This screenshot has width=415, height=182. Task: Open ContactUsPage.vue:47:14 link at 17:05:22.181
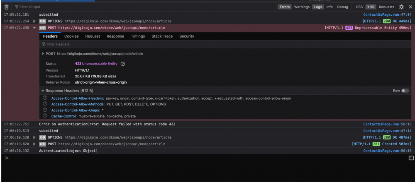coord(387,14)
